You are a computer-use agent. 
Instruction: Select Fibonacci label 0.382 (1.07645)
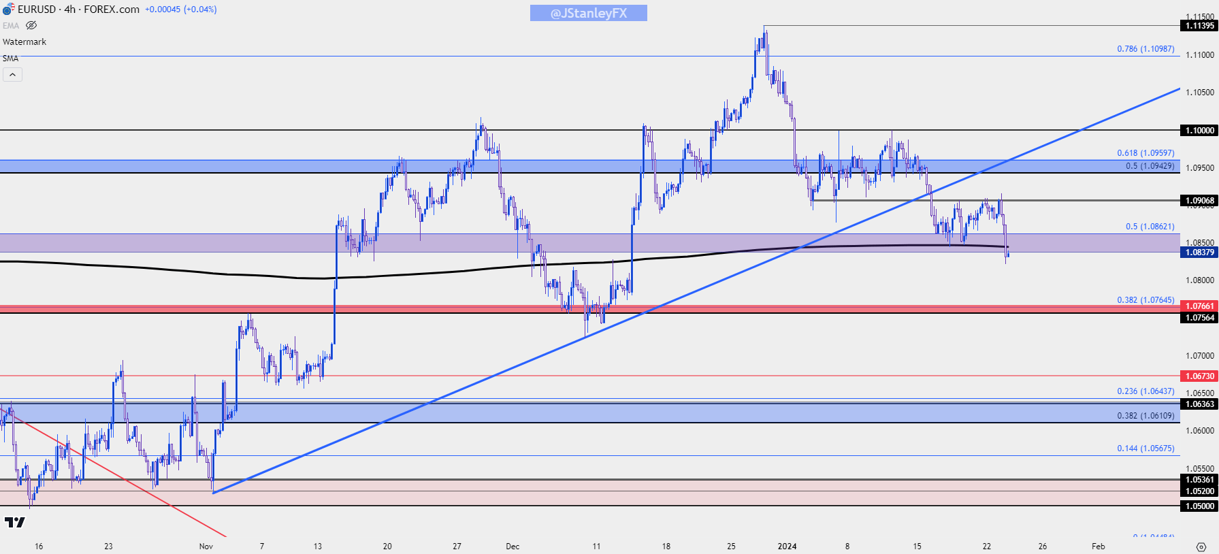tap(1145, 300)
